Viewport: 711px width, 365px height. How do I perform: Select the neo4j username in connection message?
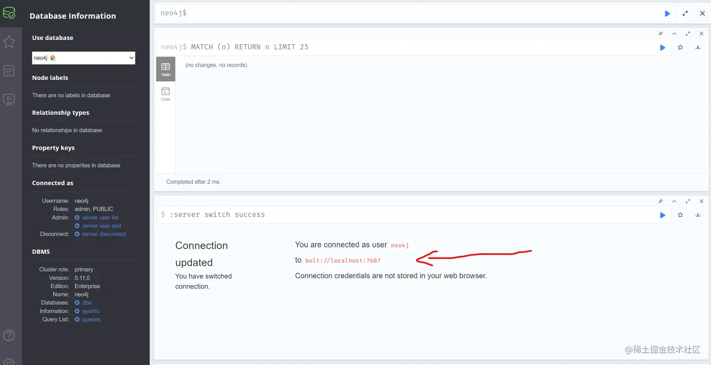point(400,245)
